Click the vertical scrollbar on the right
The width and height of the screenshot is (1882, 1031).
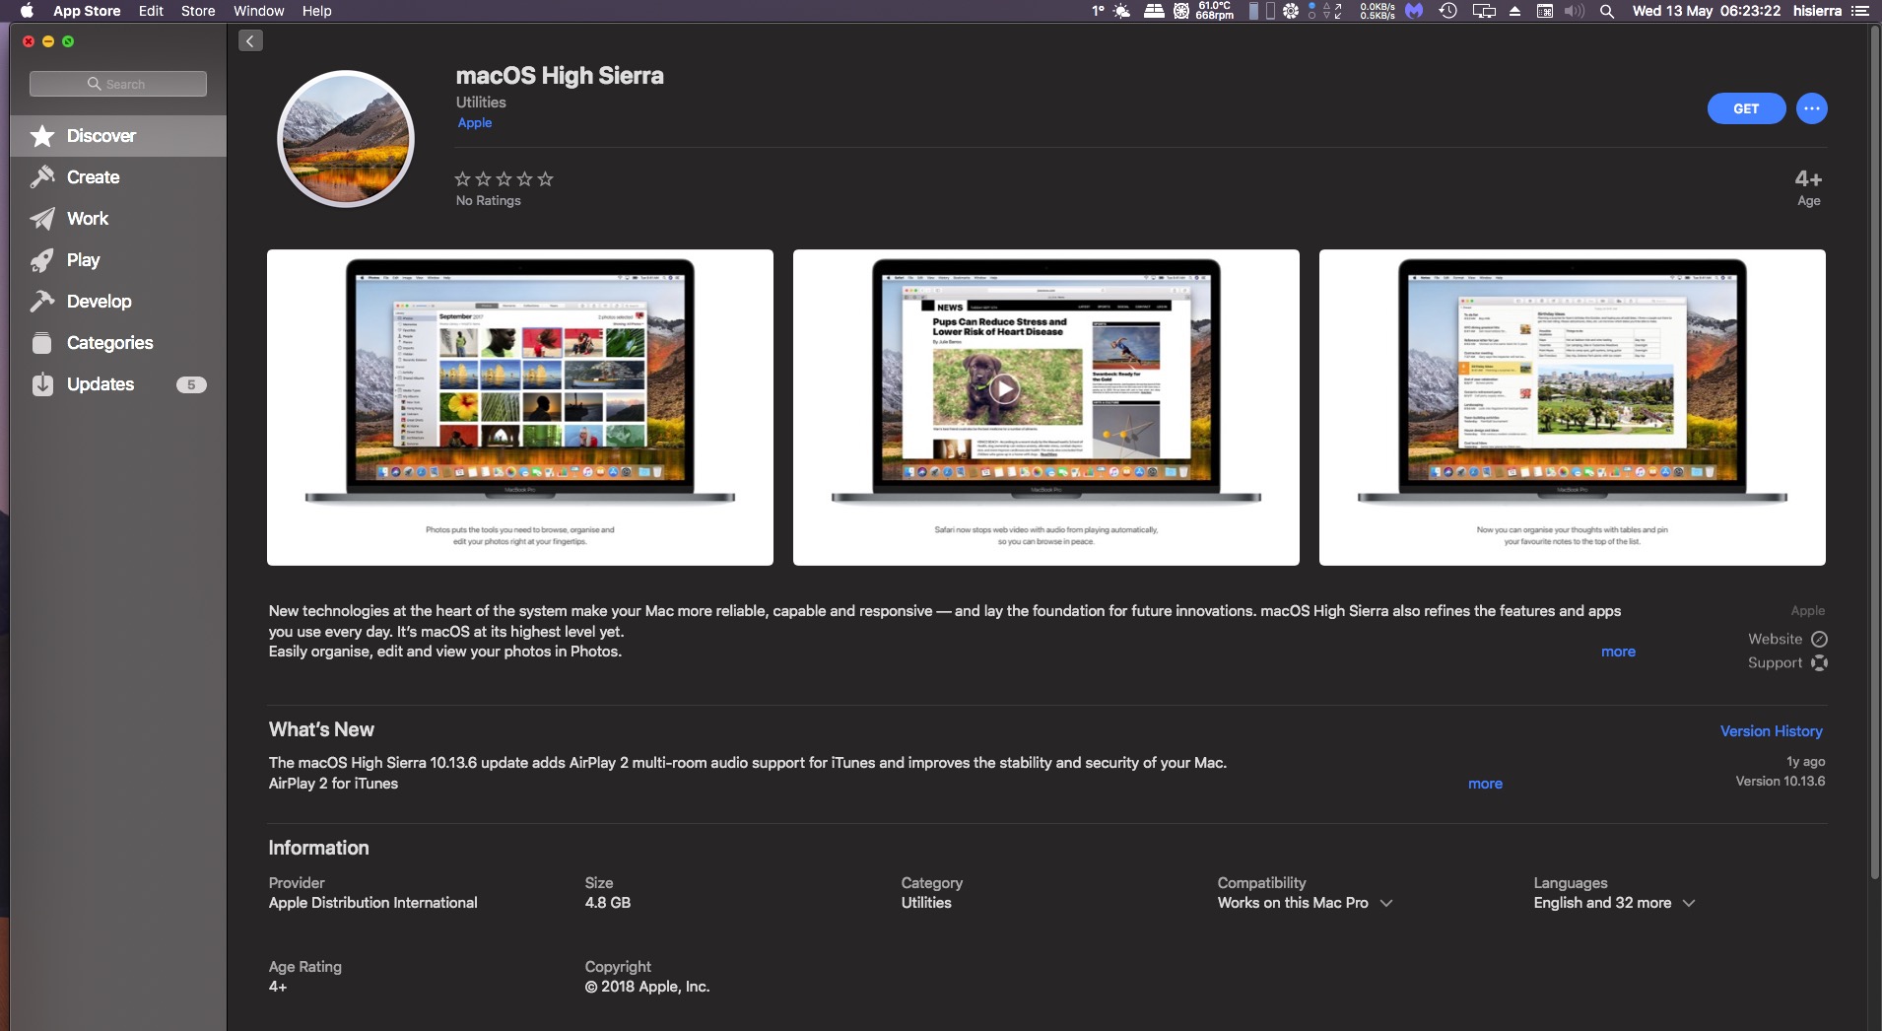tap(1874, 452)
